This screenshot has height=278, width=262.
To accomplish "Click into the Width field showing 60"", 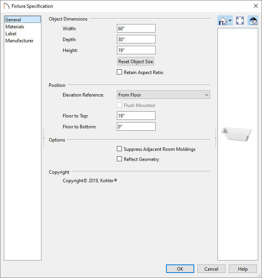I will pyautogui.click(x=136, y=28).
